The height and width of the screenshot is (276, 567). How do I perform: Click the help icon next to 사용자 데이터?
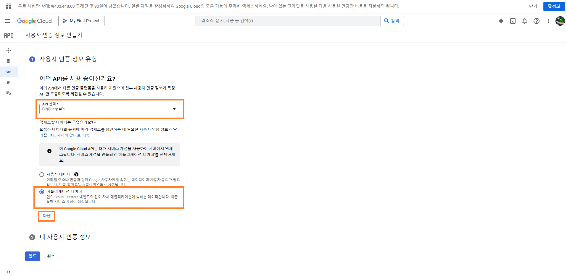point(76,174)
